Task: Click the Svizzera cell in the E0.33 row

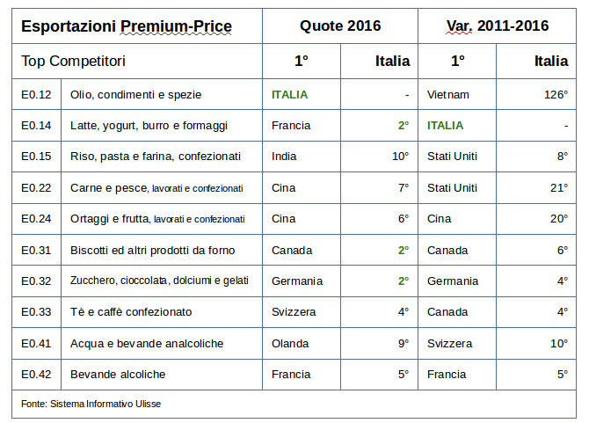Action: 302,312
